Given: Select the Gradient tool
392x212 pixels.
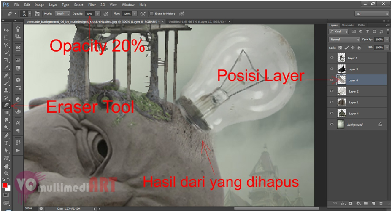Looking at the screenshot, I should point(6,113).
